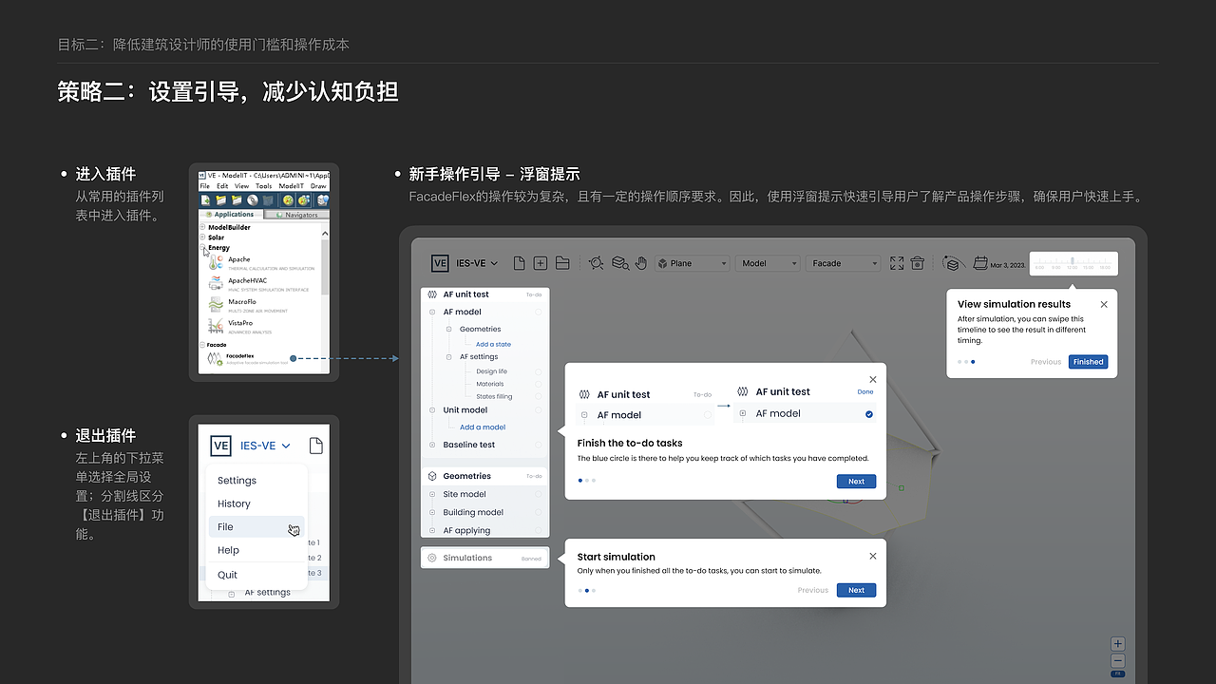Click the scroll-up arrow in the Applications list
This screenshot has height=684, width=1216.
point(325,233)
